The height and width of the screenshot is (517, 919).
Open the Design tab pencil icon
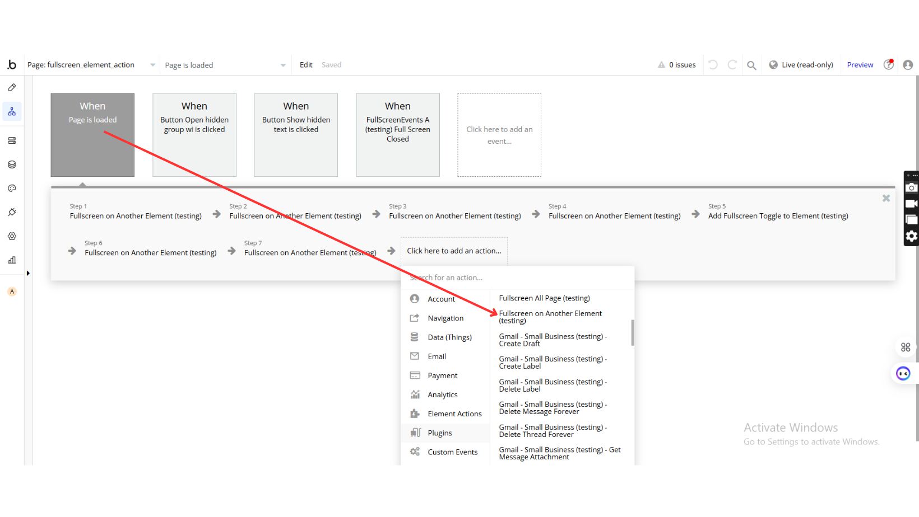coord(12,88)
